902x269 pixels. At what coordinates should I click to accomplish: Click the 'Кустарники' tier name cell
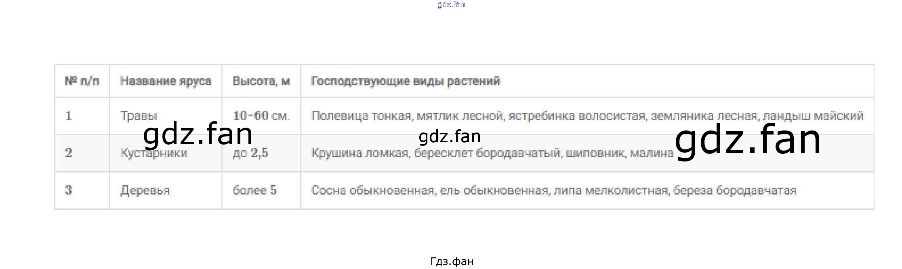click(166, 153)
